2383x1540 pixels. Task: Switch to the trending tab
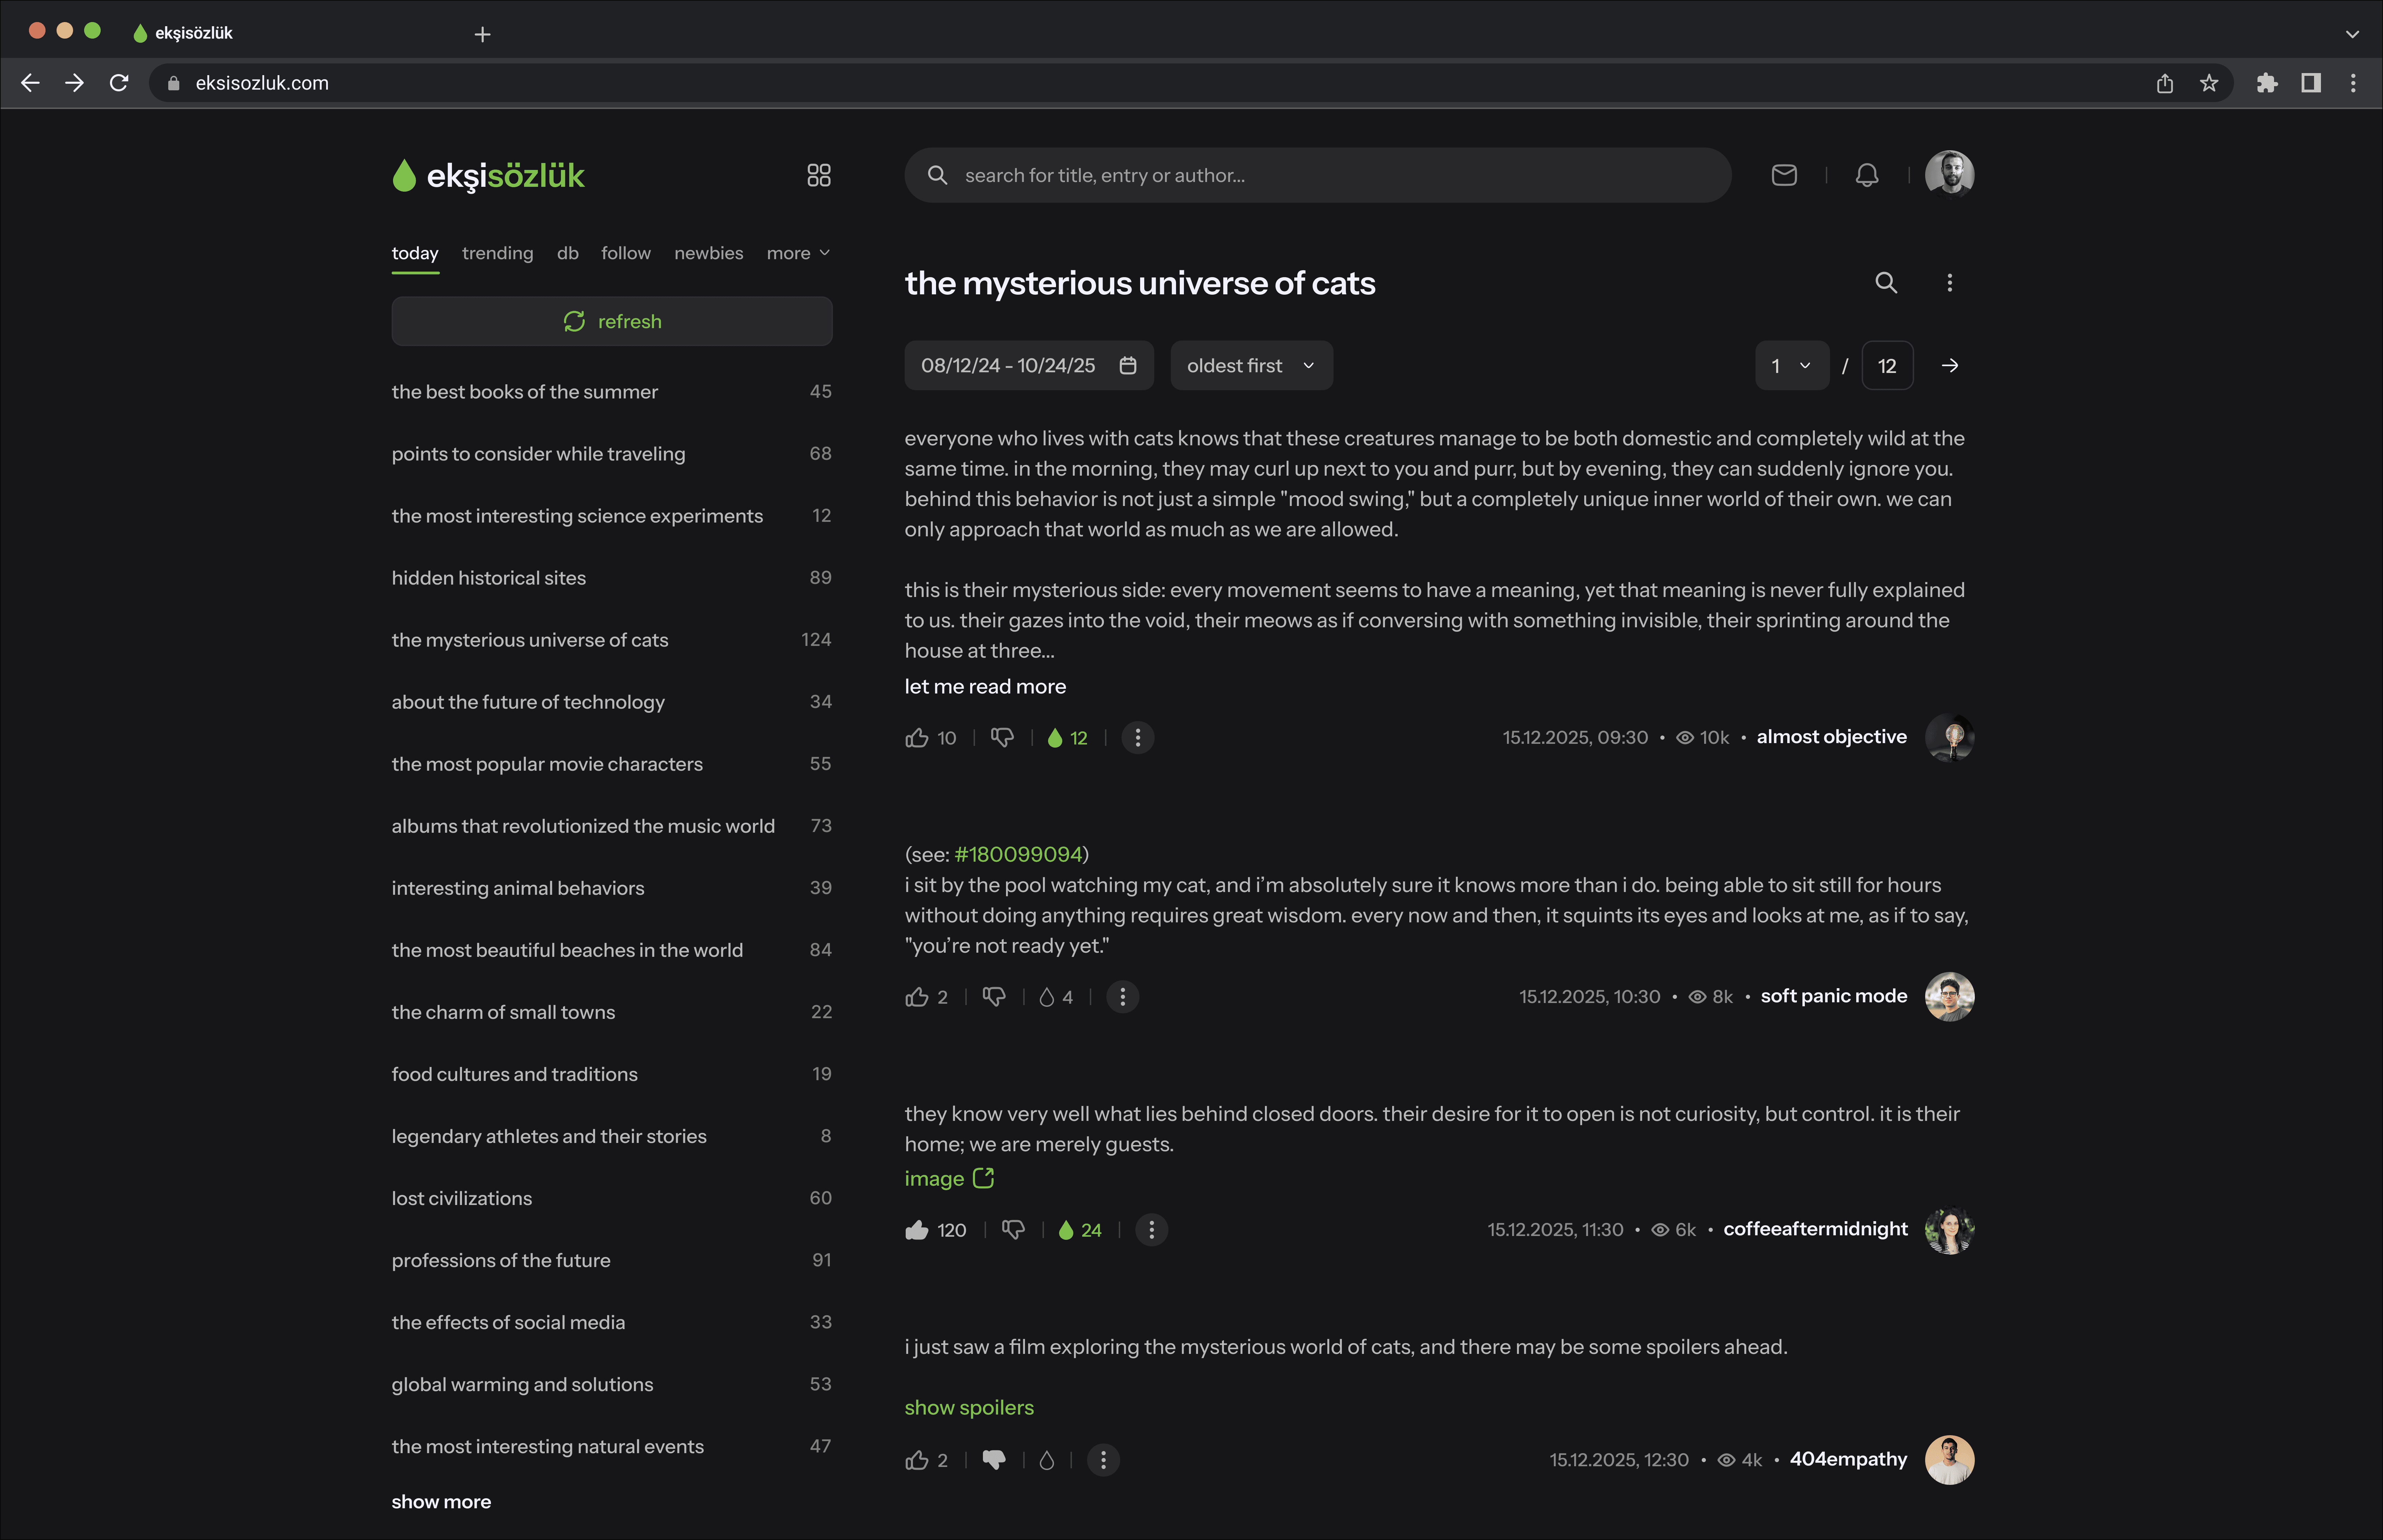[x=497, y=253]
